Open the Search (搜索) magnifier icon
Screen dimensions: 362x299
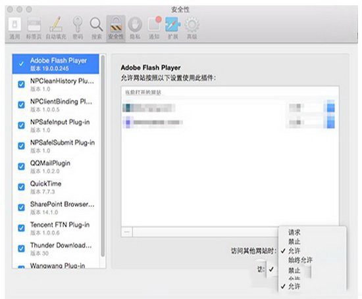pyautogui.click(x=97, y=24)
